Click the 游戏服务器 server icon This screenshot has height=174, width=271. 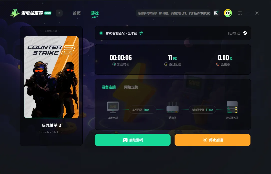tap(232, 108)
